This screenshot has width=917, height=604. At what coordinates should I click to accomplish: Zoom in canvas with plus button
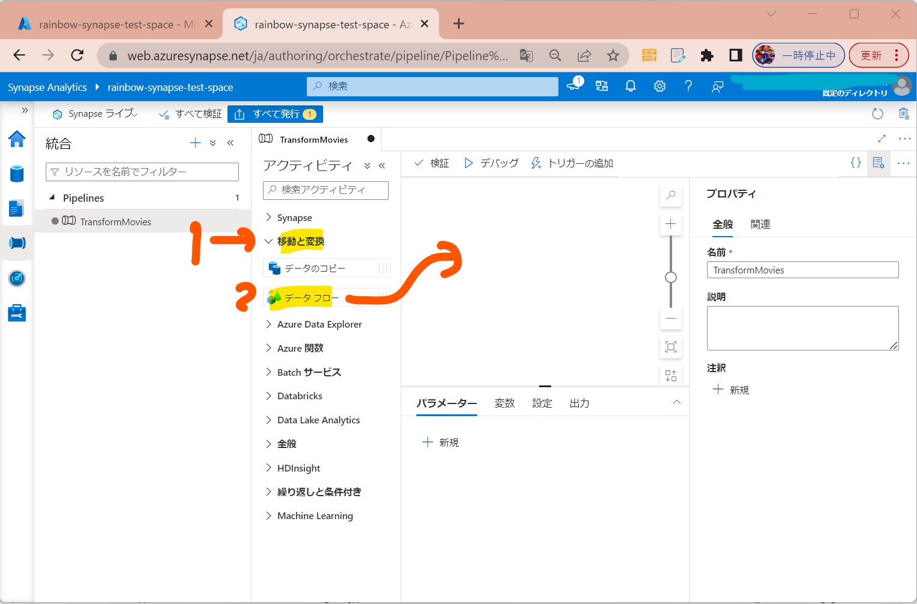671,224
